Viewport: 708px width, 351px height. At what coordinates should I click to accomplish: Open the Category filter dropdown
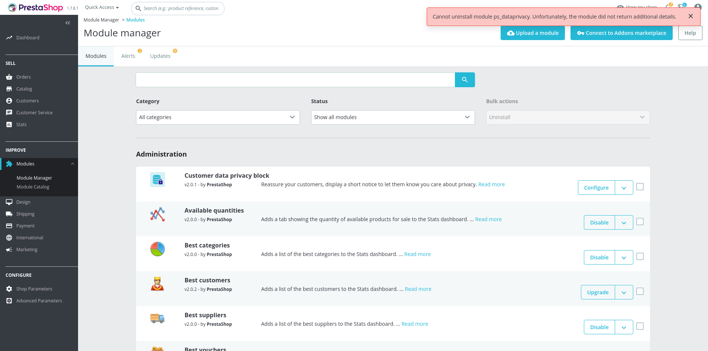pyautogui.click(x=218, y=117)
